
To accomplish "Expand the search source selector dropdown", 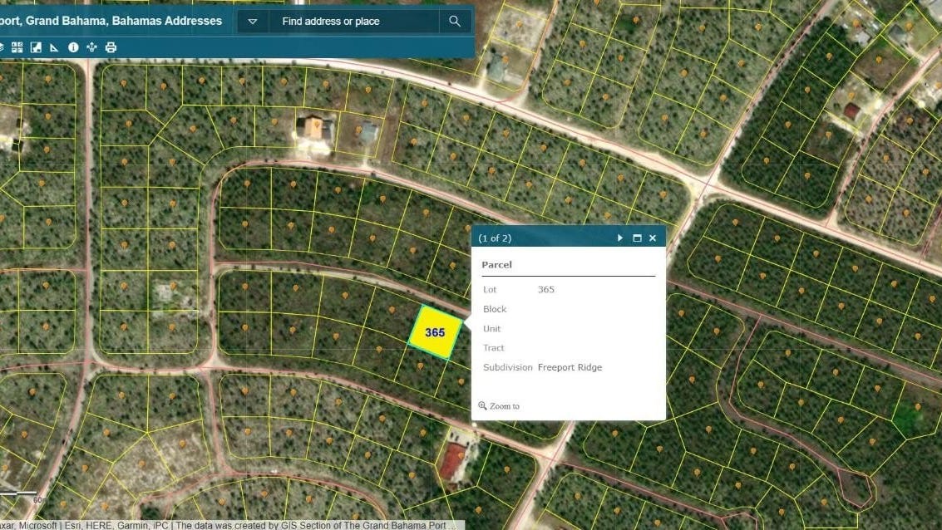I will pyautogui.click(x=251, y=21).
